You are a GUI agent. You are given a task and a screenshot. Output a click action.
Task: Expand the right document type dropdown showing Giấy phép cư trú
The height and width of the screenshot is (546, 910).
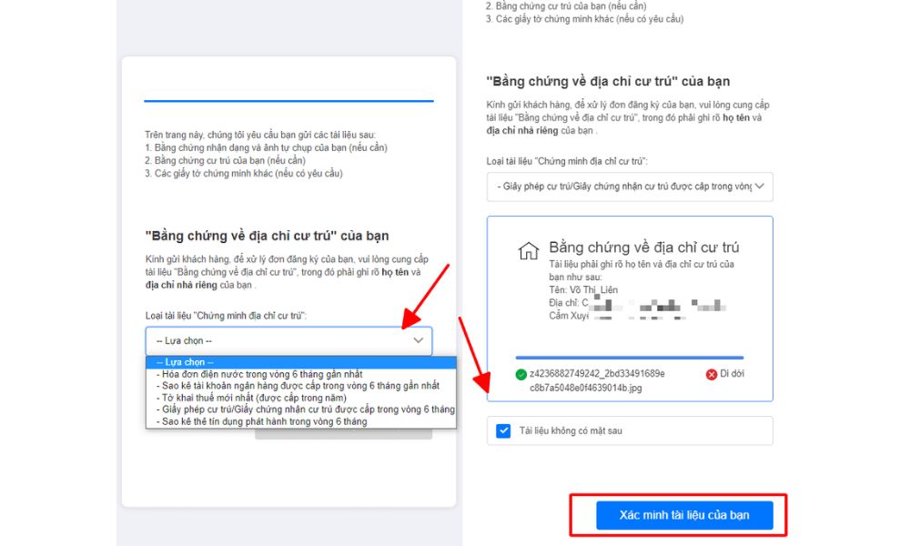[x=629, y=187]
